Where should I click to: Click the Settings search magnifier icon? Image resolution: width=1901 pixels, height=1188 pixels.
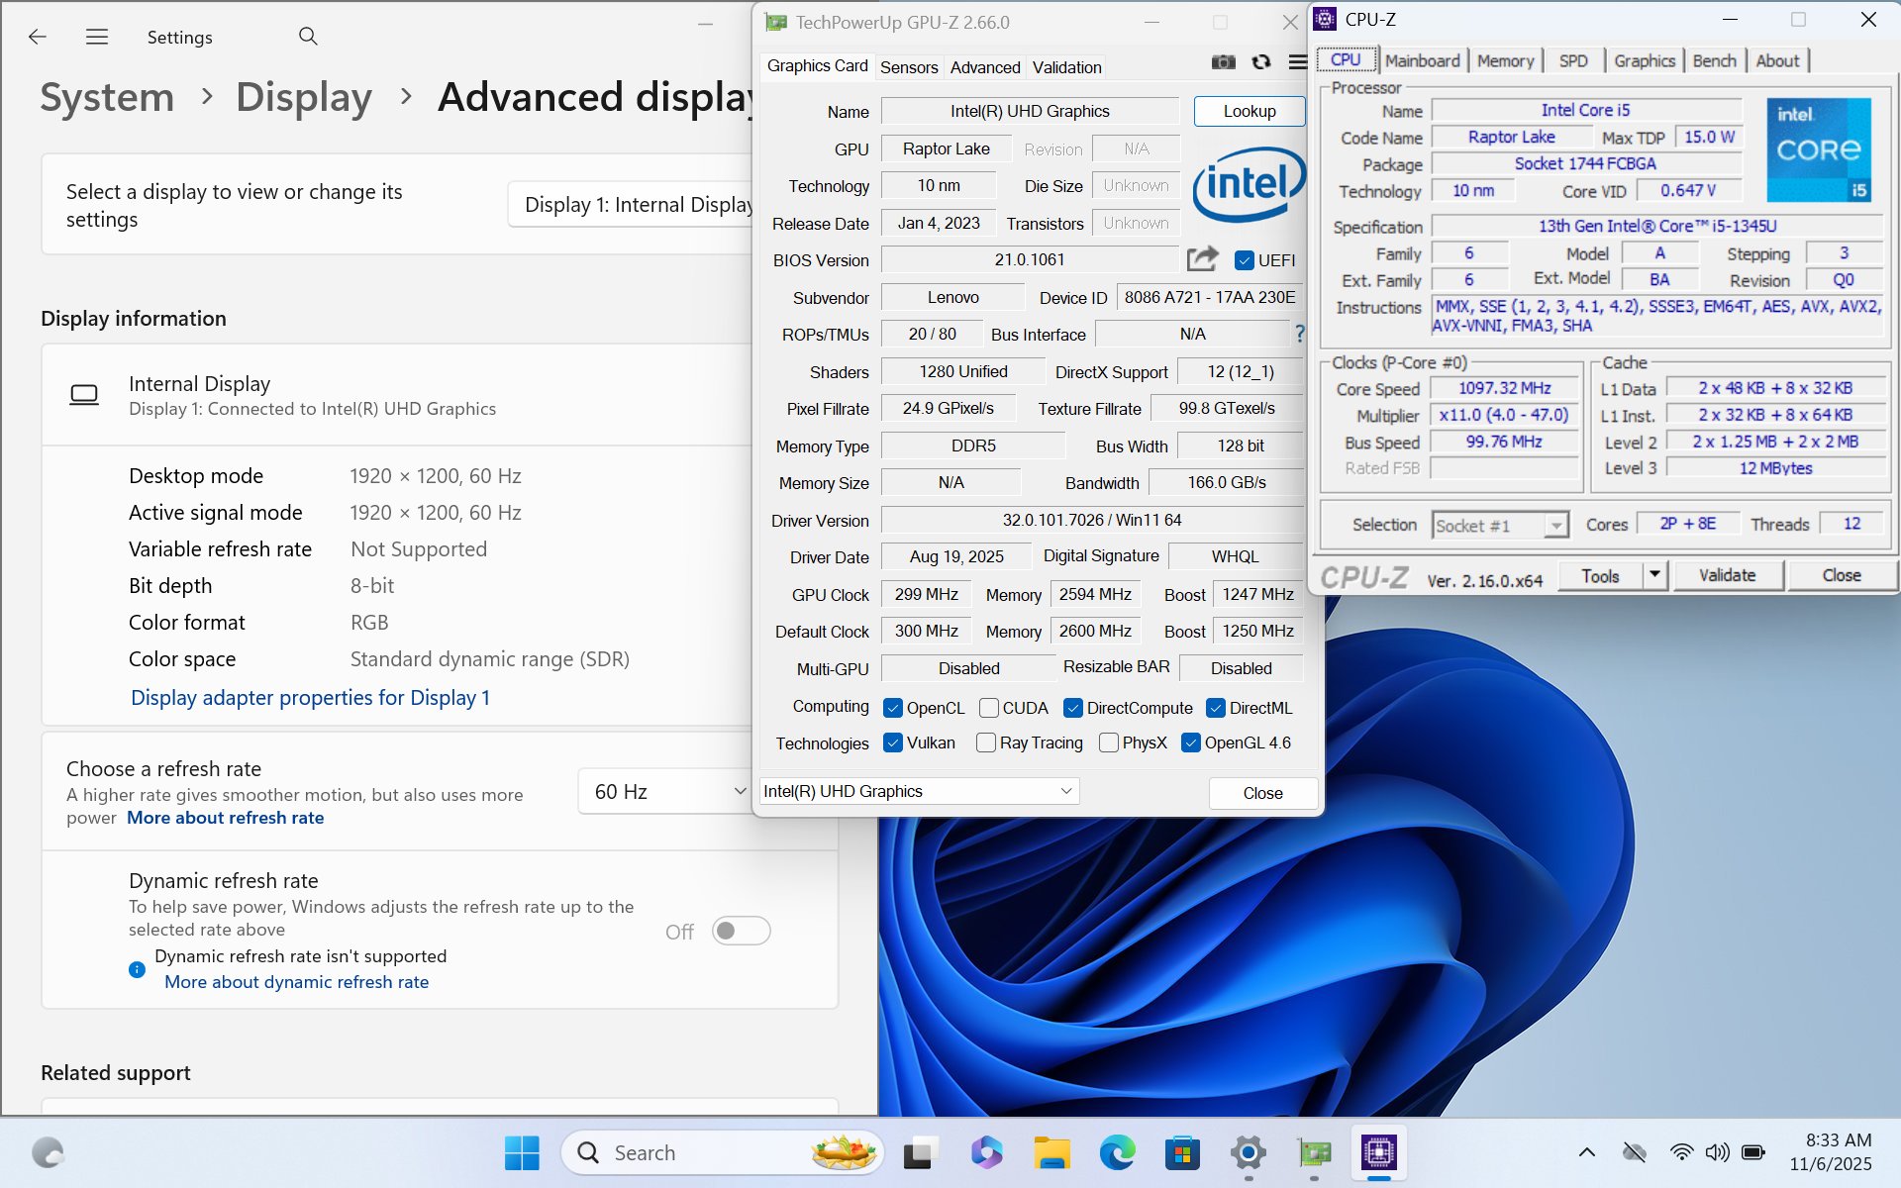point(308,37)
